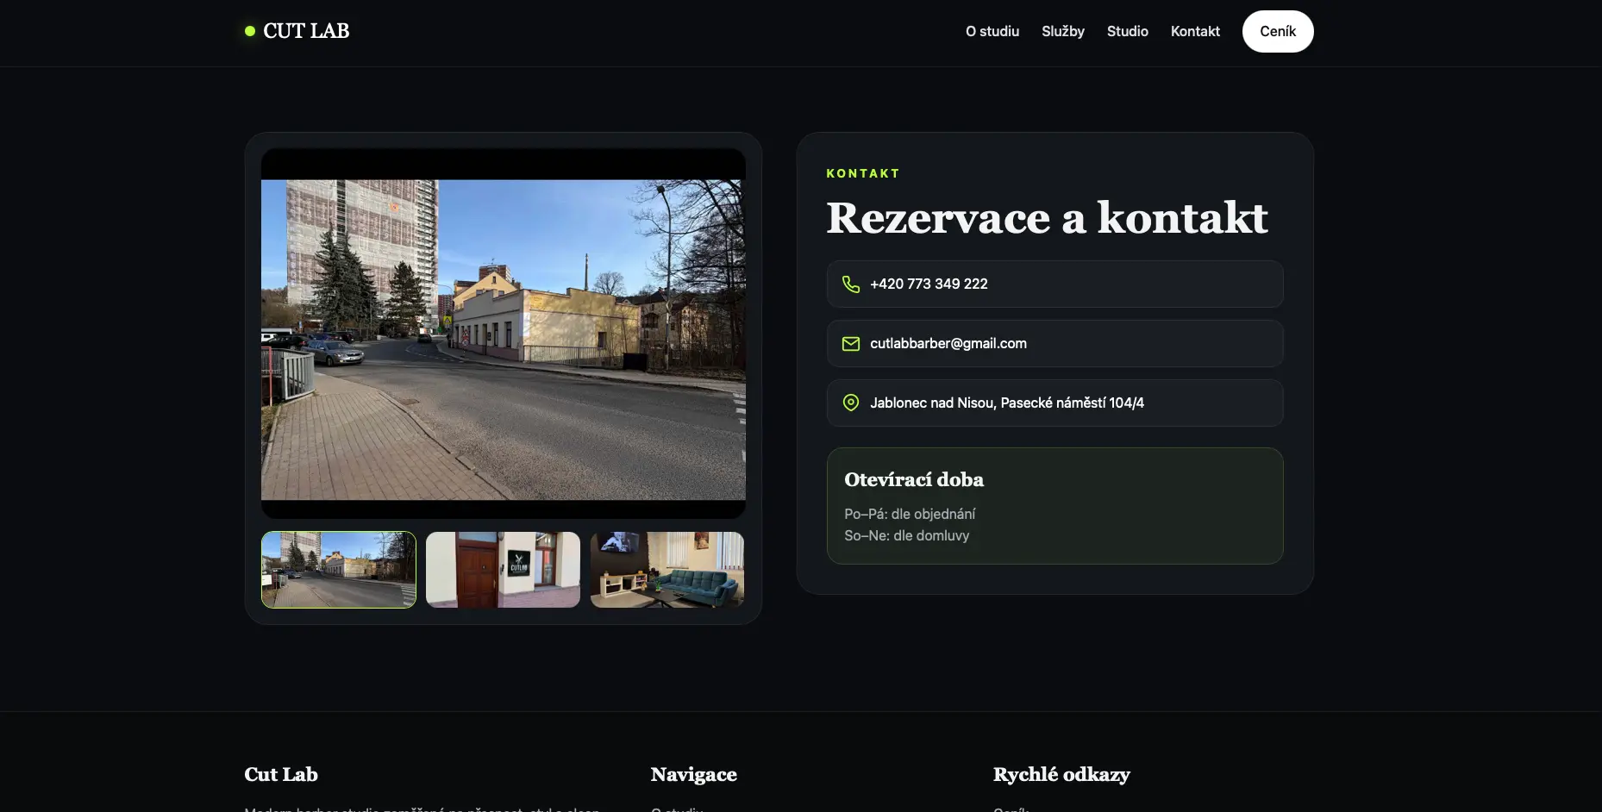The image size is (1602, 812).
Task: Click the location pin icon
Action: coord(850,403)
